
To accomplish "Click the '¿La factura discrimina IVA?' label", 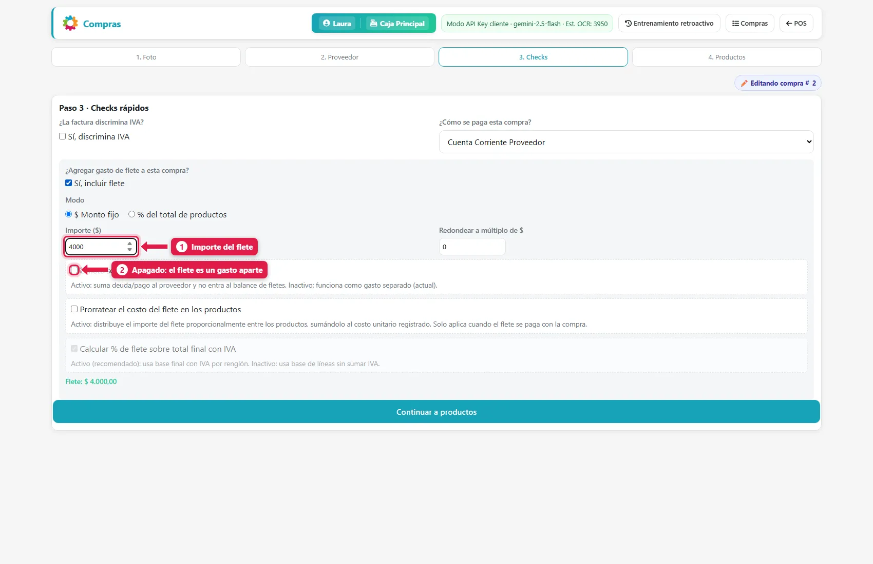I will (x=101, y=122).
